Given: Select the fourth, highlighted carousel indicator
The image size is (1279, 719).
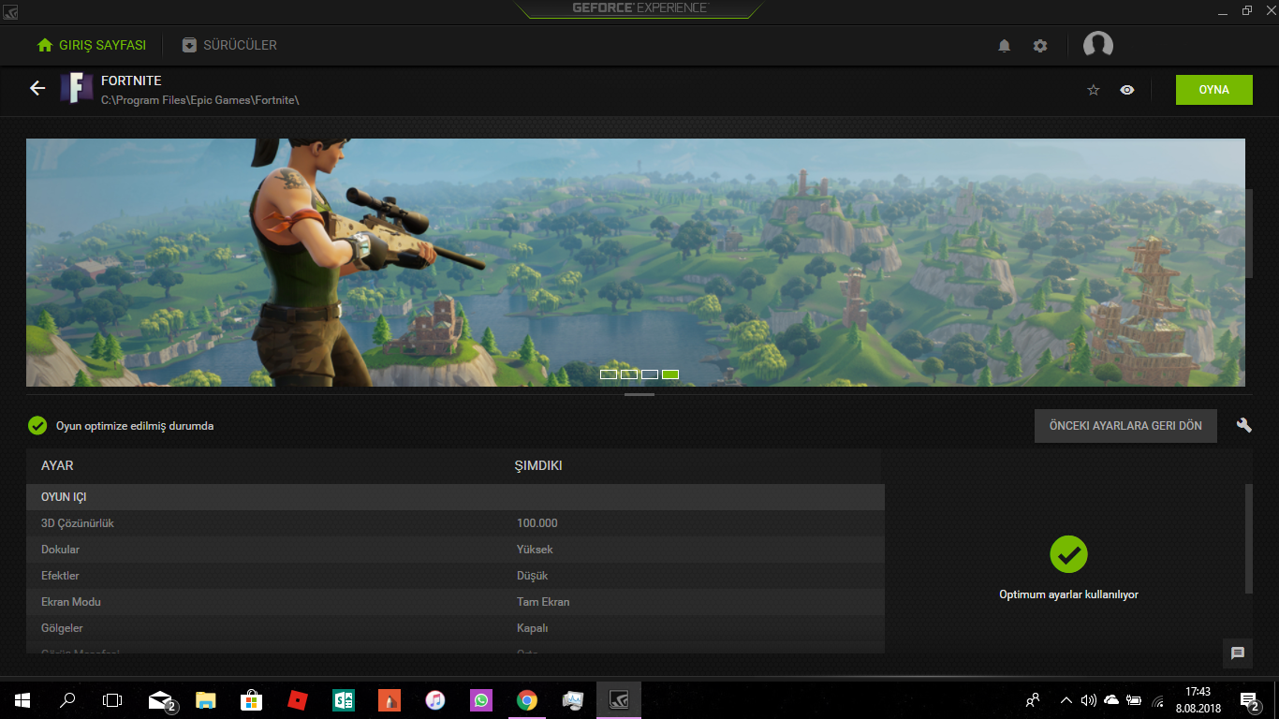Looking at the screenshot, I should [670, 374].
